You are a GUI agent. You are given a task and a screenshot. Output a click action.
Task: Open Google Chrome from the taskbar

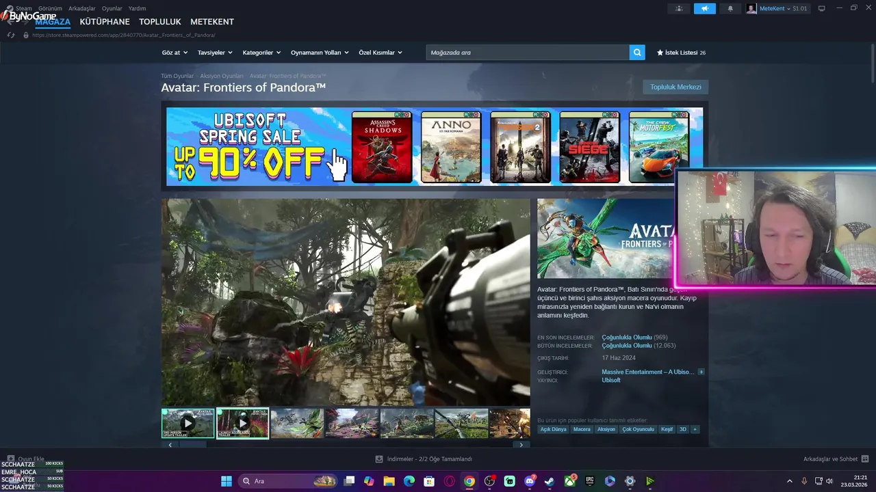pos(469,481)
